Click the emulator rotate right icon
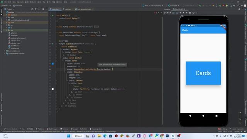Screen dimensions: 247x139 coord(177,13)
